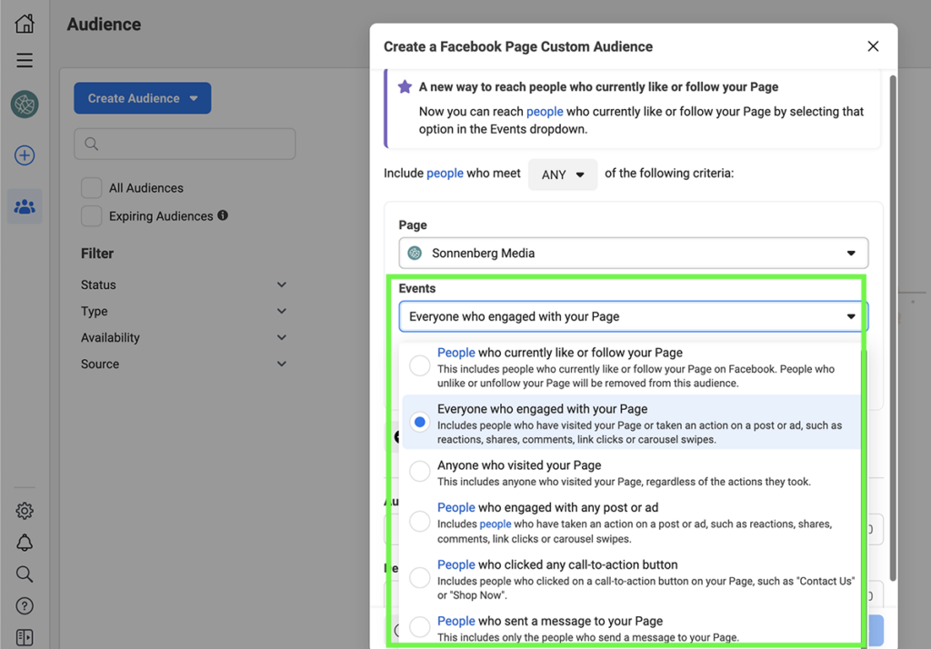Open the hamburger menu in the sidebar
Image resolution: width=931 pixels, height=649 pixels.
point(24,60)
